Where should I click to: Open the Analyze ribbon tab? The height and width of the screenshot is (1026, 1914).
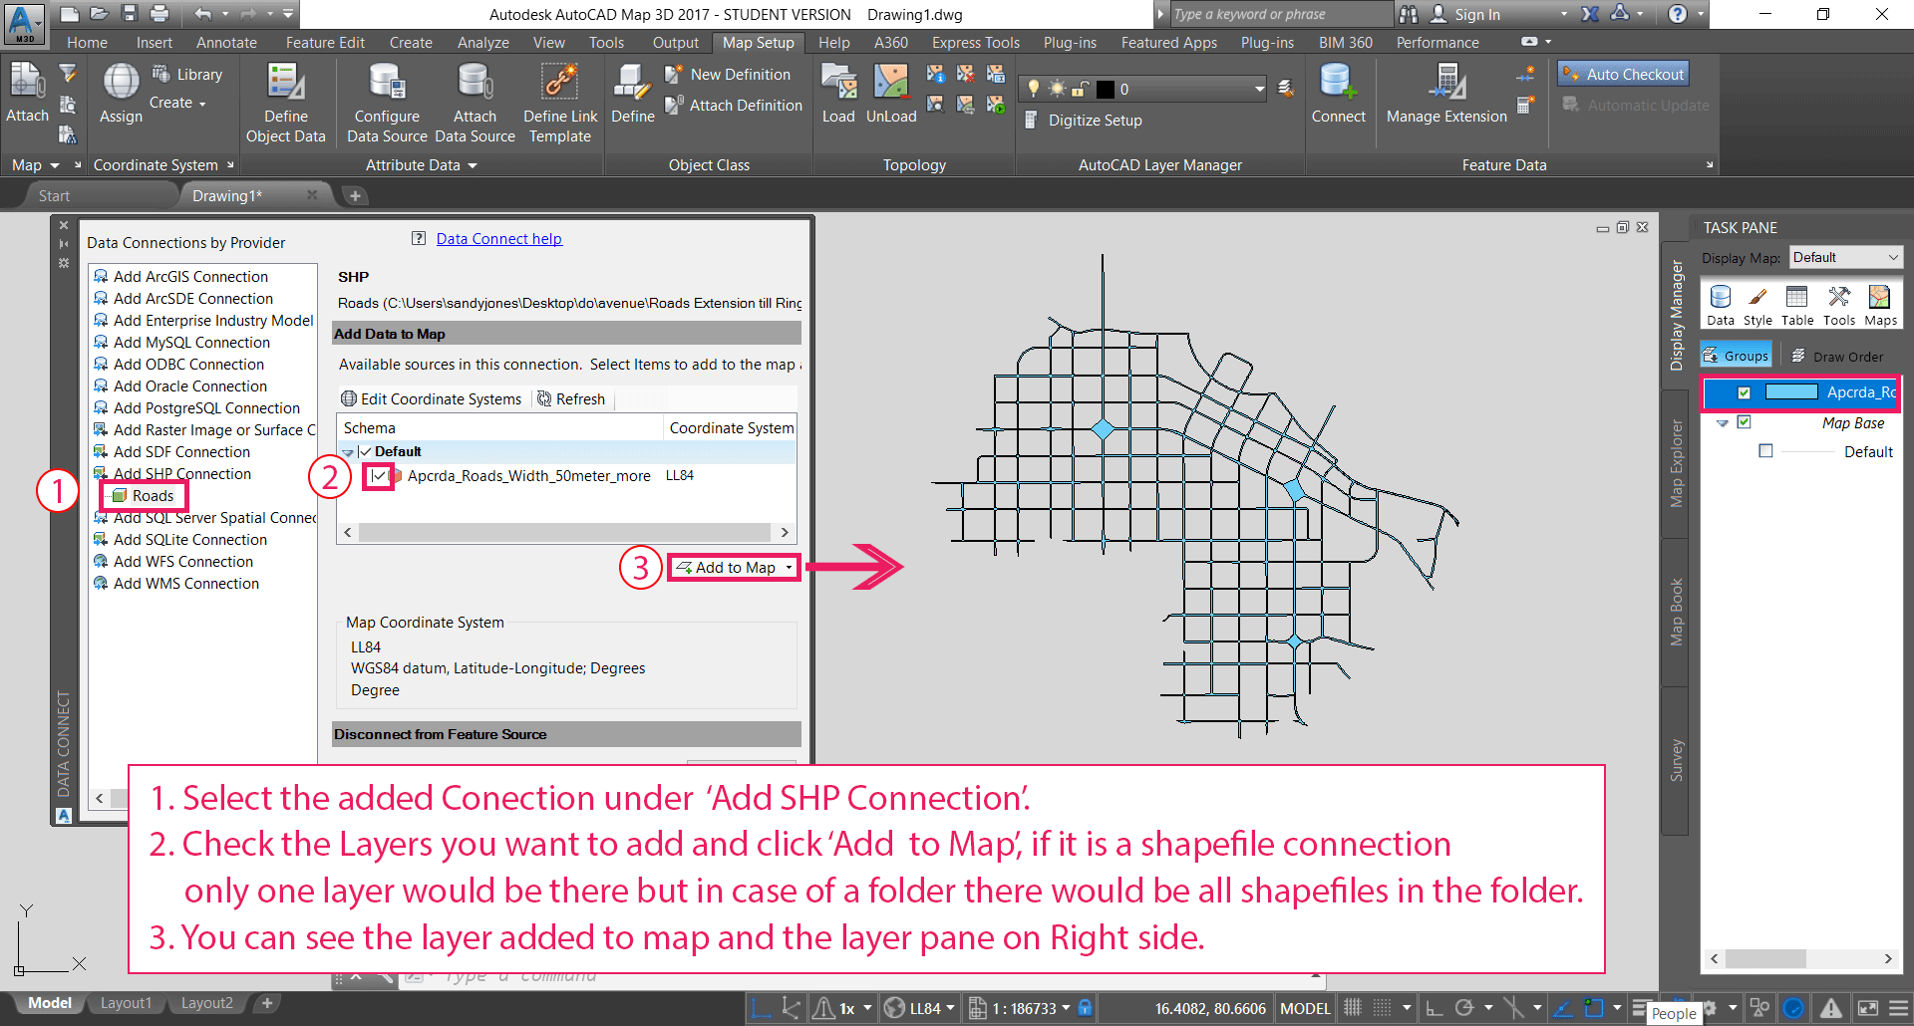(x=482, y=43)
